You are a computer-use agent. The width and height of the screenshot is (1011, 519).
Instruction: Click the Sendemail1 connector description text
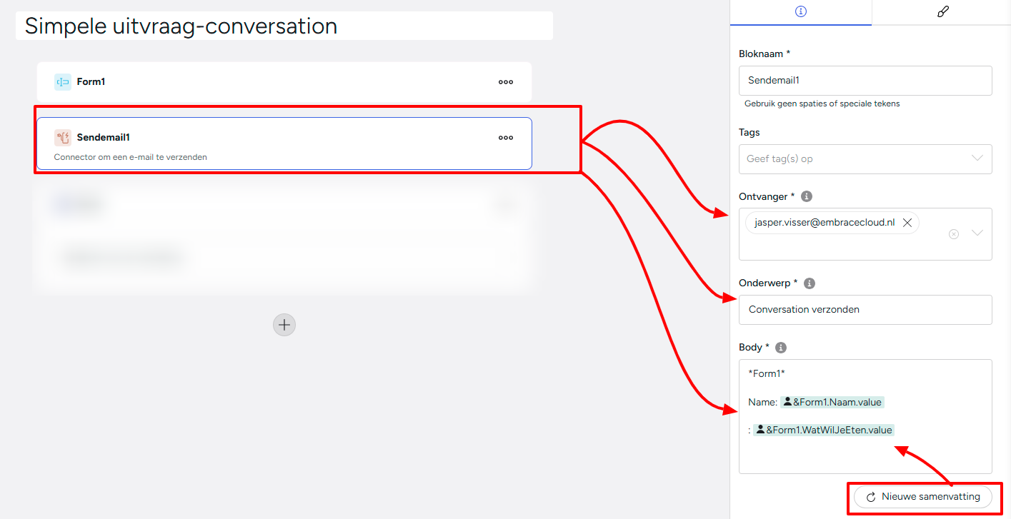131,157
